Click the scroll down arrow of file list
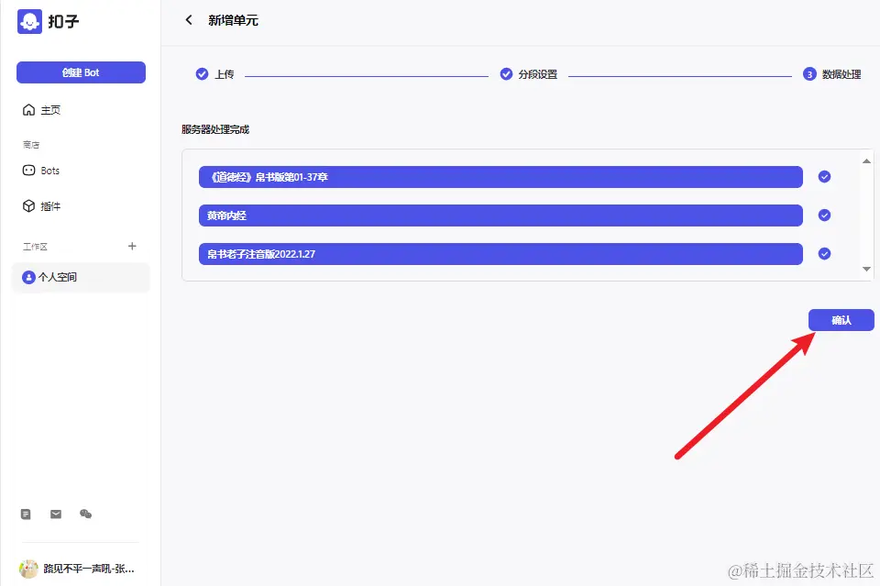This screenshot has height=586, width=880. [x=866, y=269]
